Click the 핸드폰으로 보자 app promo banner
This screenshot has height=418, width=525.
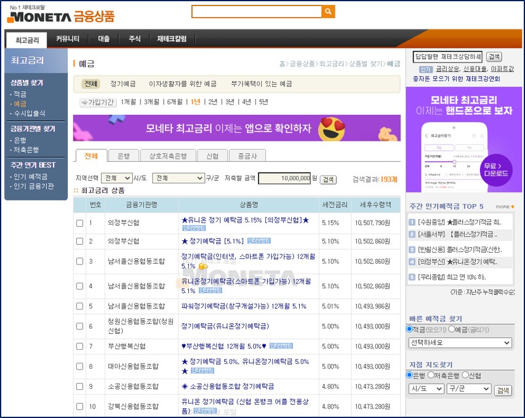[x=463, y=140]
